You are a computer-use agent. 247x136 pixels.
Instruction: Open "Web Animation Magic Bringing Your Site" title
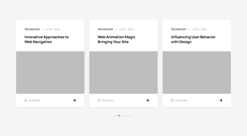pyautogui.click(x=116, y=39)
